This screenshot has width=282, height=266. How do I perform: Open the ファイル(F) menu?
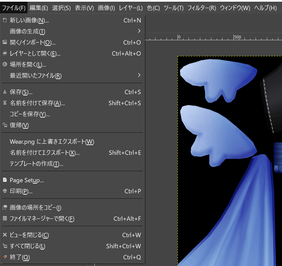pos(14,8)
